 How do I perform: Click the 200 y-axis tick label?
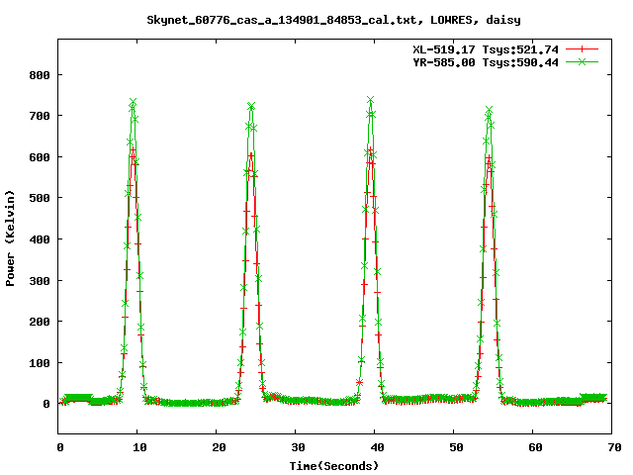pyautogui.click(x=40, y=322)
